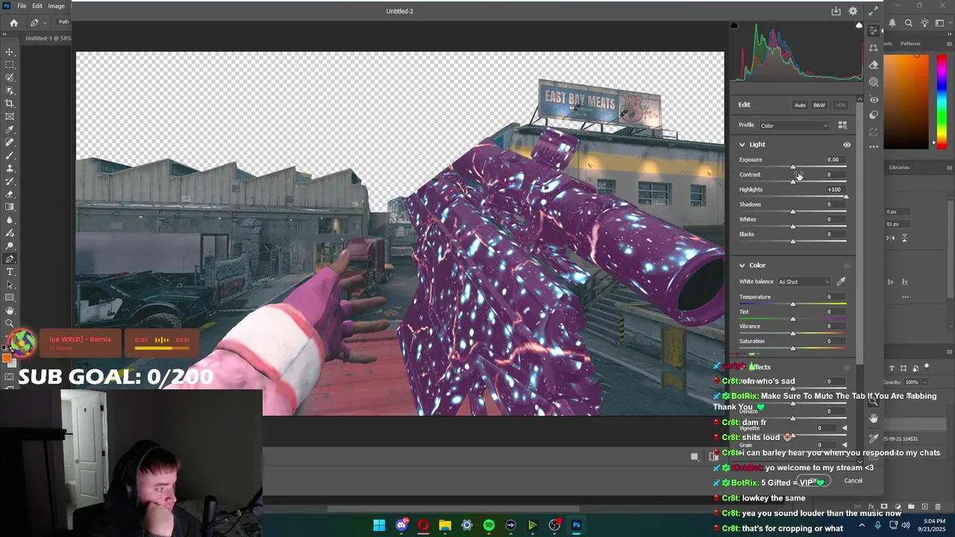
Task: Switch to the Libraries tab
Action: point(899,167)
